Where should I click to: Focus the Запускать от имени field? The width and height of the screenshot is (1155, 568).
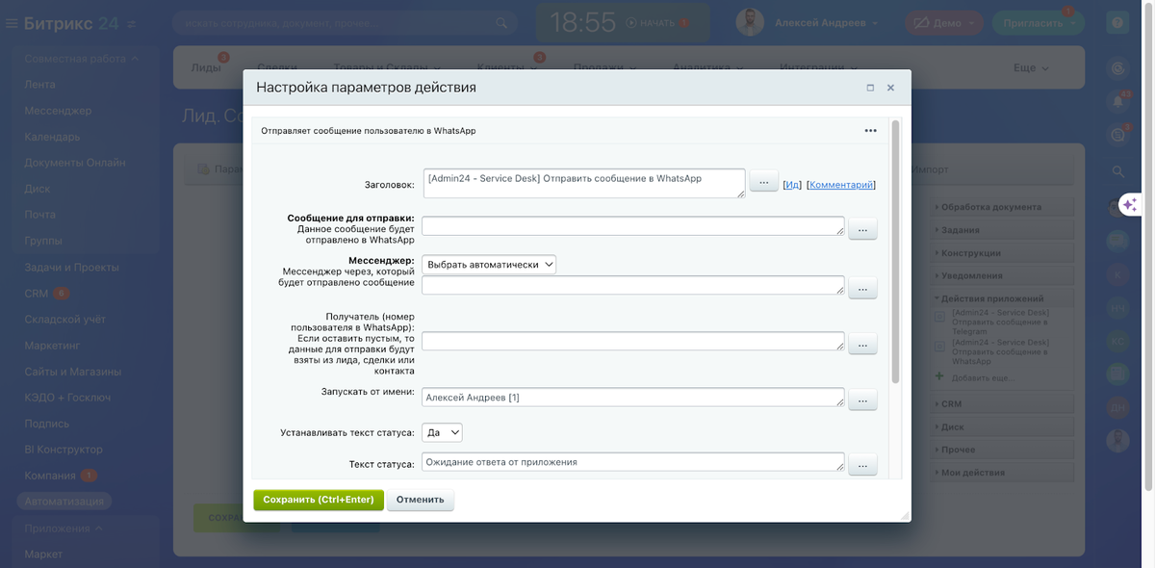click(x=633, y=398)
